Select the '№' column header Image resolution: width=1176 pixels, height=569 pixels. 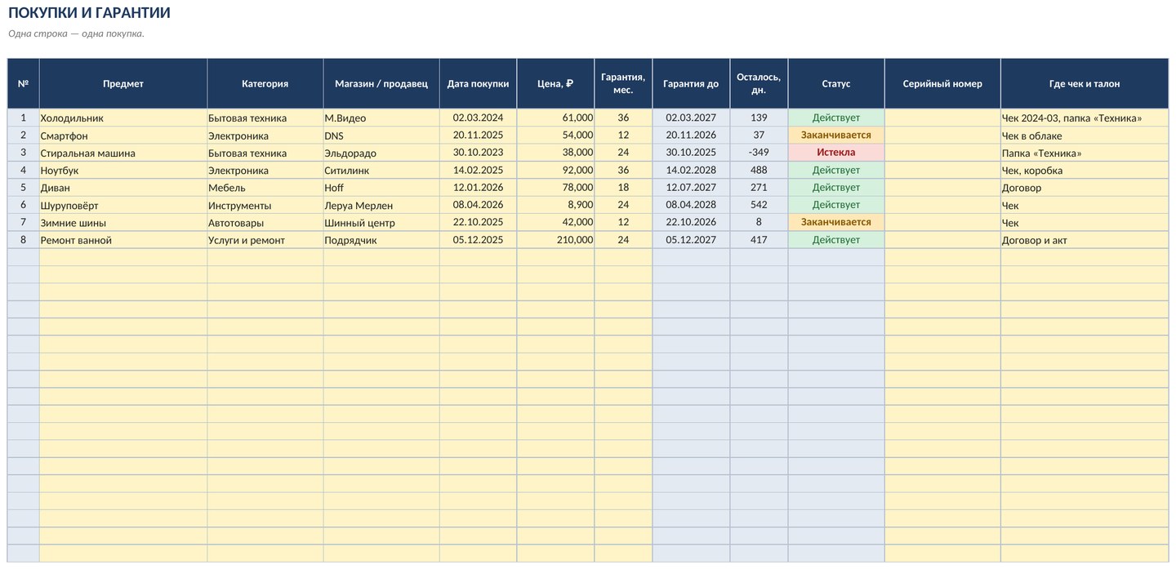click(x=23, y=83)
